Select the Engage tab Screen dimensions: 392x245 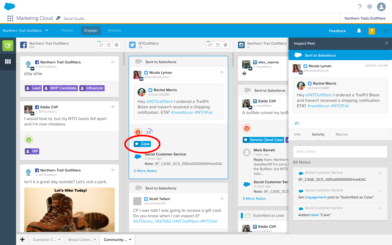pyautogui.click(x=91, y=30)
